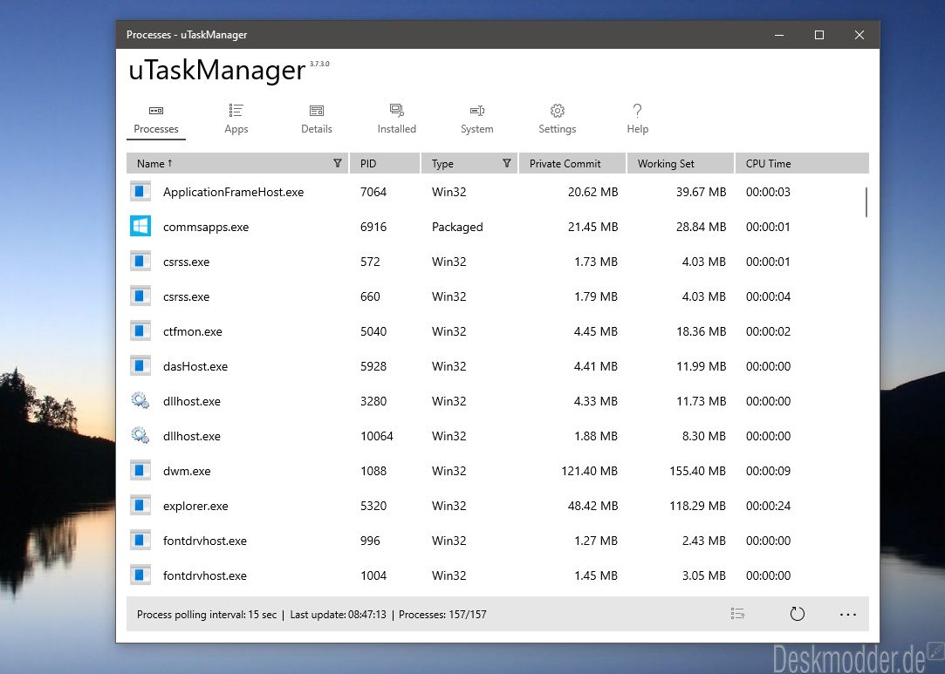Maximize the uTaskManager window
Screen dimensions: 945x674
coord(819,35)
